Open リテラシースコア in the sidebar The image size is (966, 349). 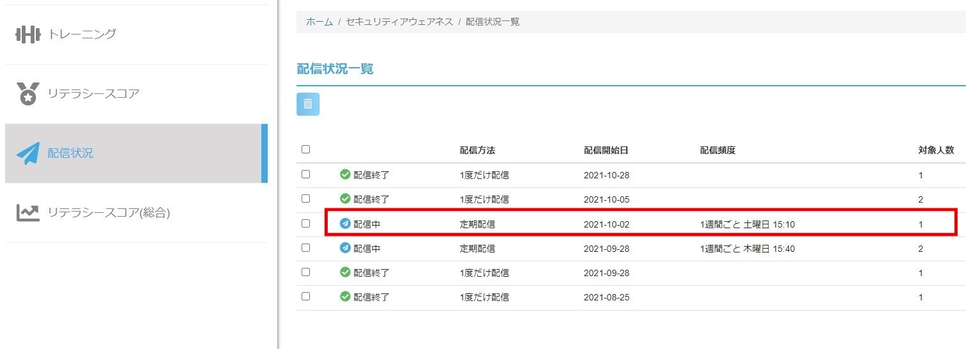pos(136,94)
